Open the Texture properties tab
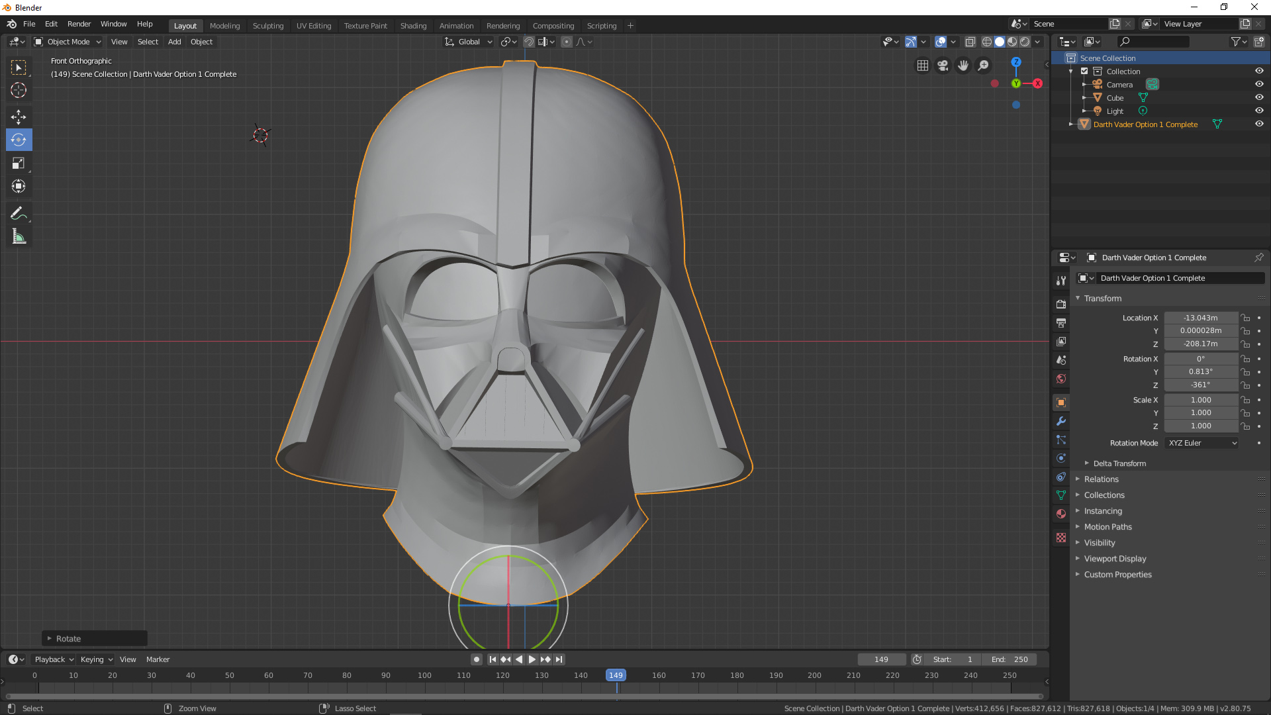Image resolution: width=1271 pixels, height=715 pixels. (x=1061, y=538)
